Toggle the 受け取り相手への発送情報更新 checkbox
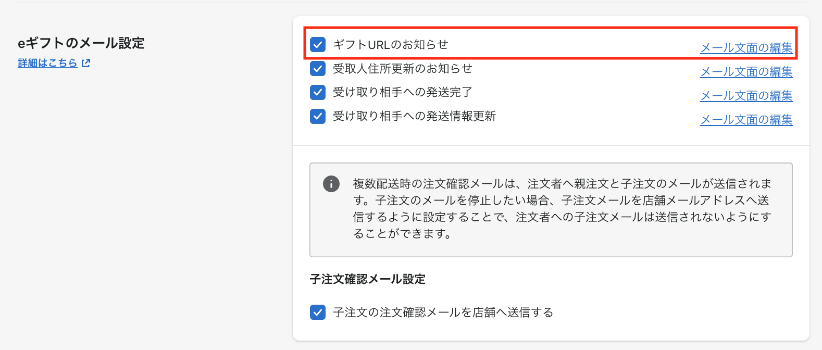The width and height of the screenshot is (822, 350). pyautogui.click(x=318, y=116)
